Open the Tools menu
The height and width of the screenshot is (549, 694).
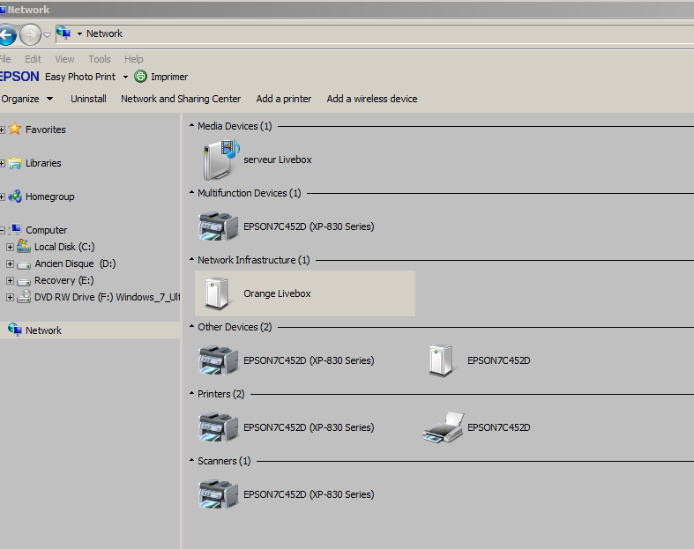click(100, 59)
